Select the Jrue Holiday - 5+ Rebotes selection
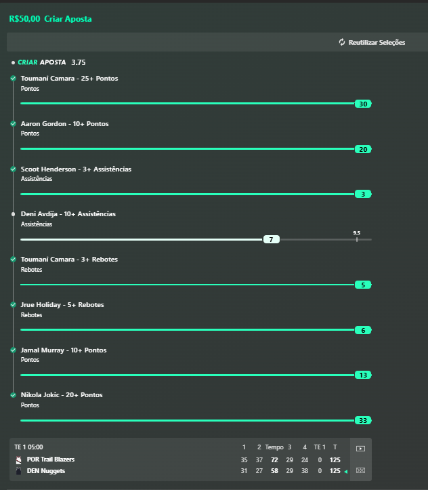The width and height of the screenshot is (428, 490). point(62,305)
